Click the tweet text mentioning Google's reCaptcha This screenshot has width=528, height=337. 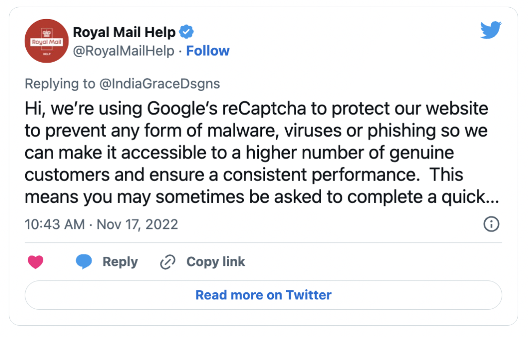pos(261,153)
